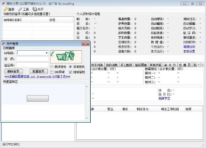This screenshot has width=206, height=148.
Task: Click the 自动雇佣 label text
Action: 157,24
